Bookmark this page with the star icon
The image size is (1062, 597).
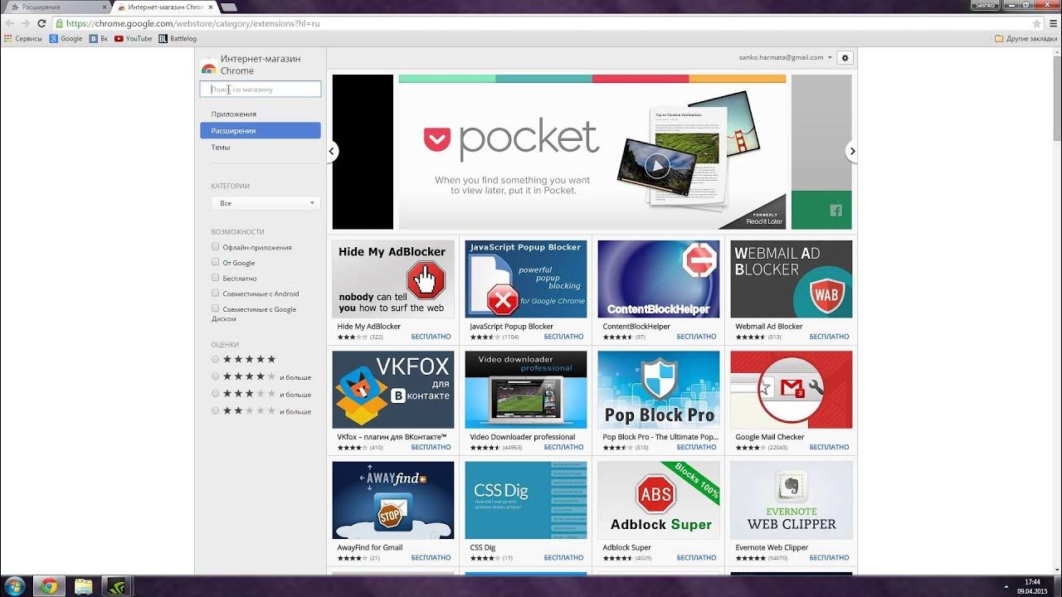click(1036, 23)
